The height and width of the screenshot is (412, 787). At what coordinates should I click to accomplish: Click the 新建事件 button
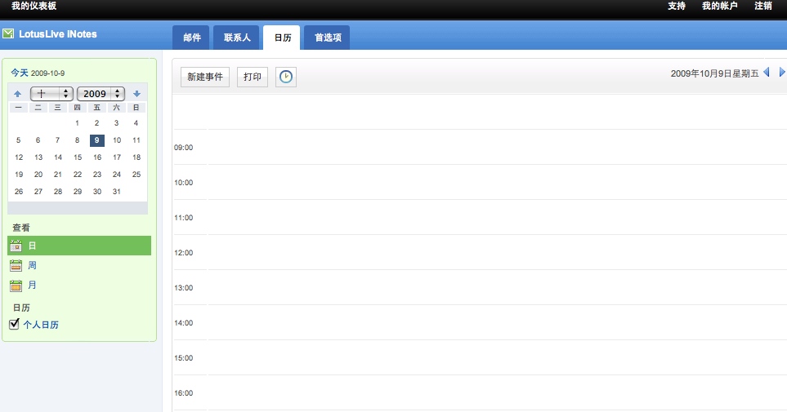tap(205, 77)
